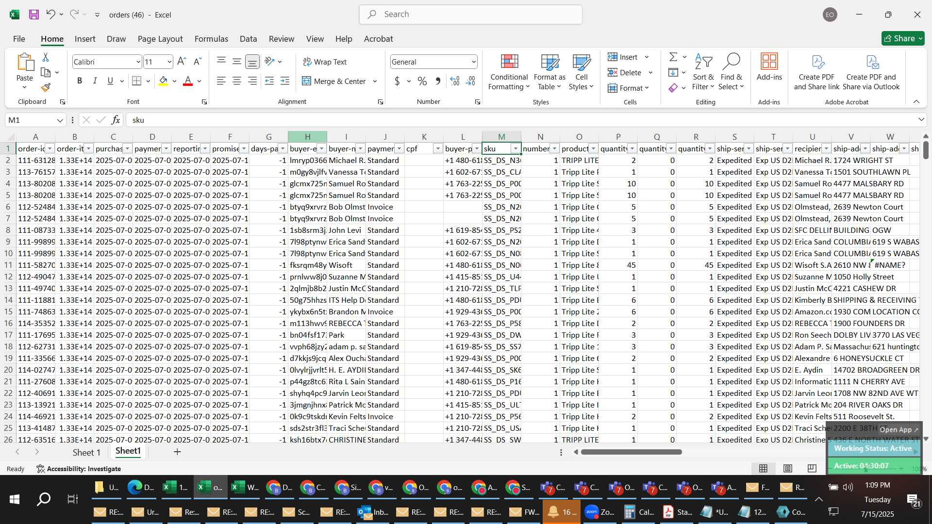Switch to Page Layout ribbon tab
932x524 pixels.
pyautogui.click(x=160, y=39)
